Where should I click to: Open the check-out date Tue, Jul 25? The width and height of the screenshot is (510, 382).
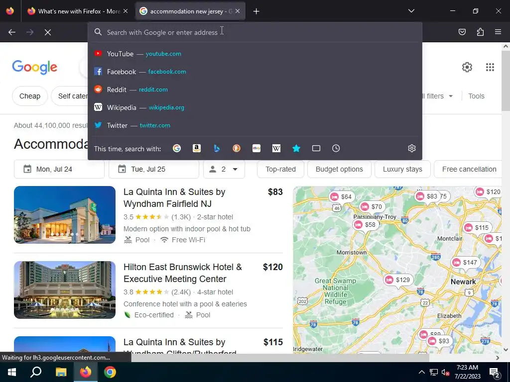tap(154, 169)
